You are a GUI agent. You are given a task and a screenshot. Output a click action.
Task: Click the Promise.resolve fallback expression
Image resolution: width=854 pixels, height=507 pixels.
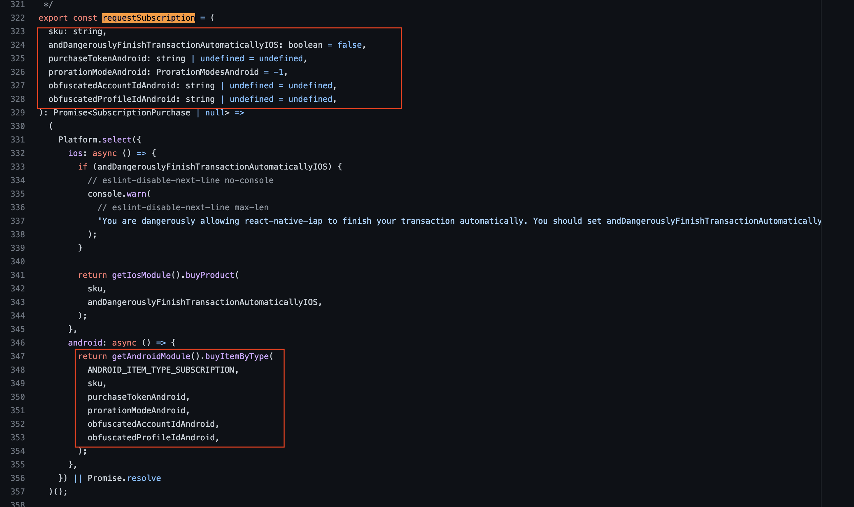tap(124, 478)
